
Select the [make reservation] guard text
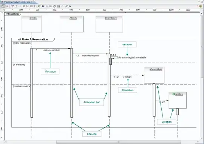tap(22, 43)
